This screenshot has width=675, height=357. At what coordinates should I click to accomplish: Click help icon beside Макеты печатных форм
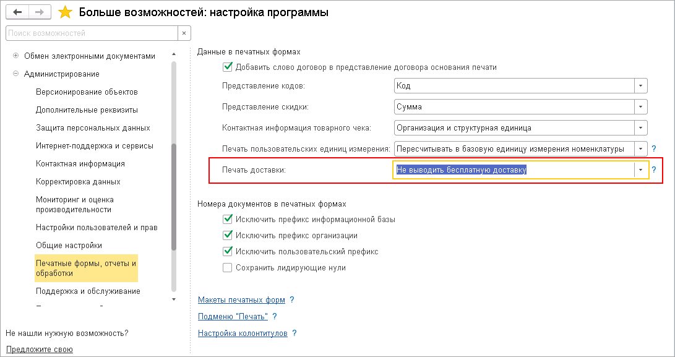pos(292,300)
